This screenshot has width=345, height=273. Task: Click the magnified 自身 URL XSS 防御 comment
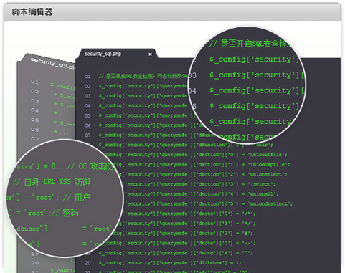point(52,182)
